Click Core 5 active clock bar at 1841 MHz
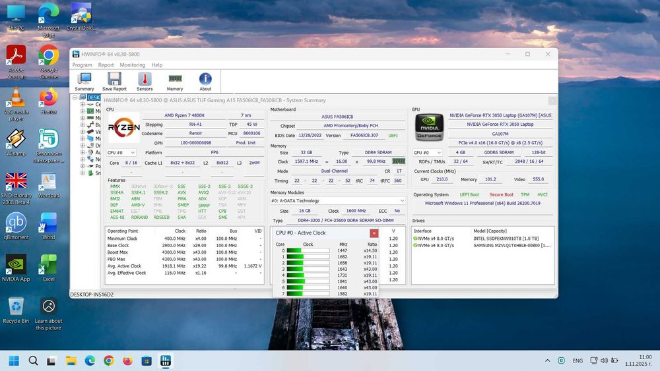 click(x=308, y=281)
